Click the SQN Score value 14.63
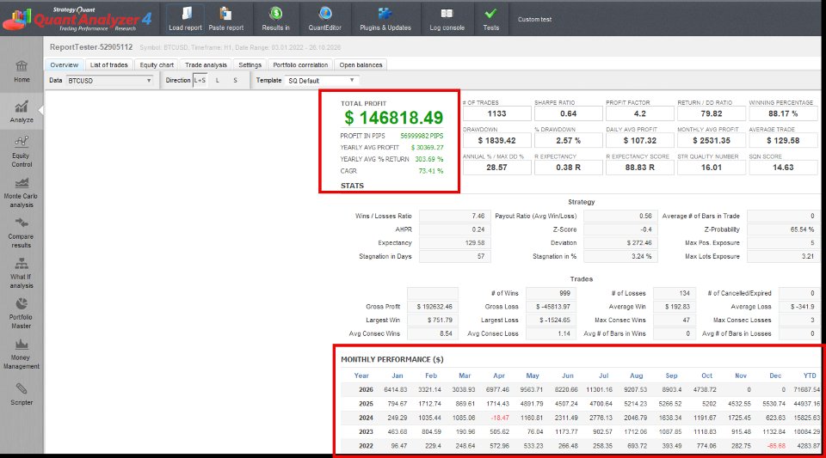 [783, 168]
